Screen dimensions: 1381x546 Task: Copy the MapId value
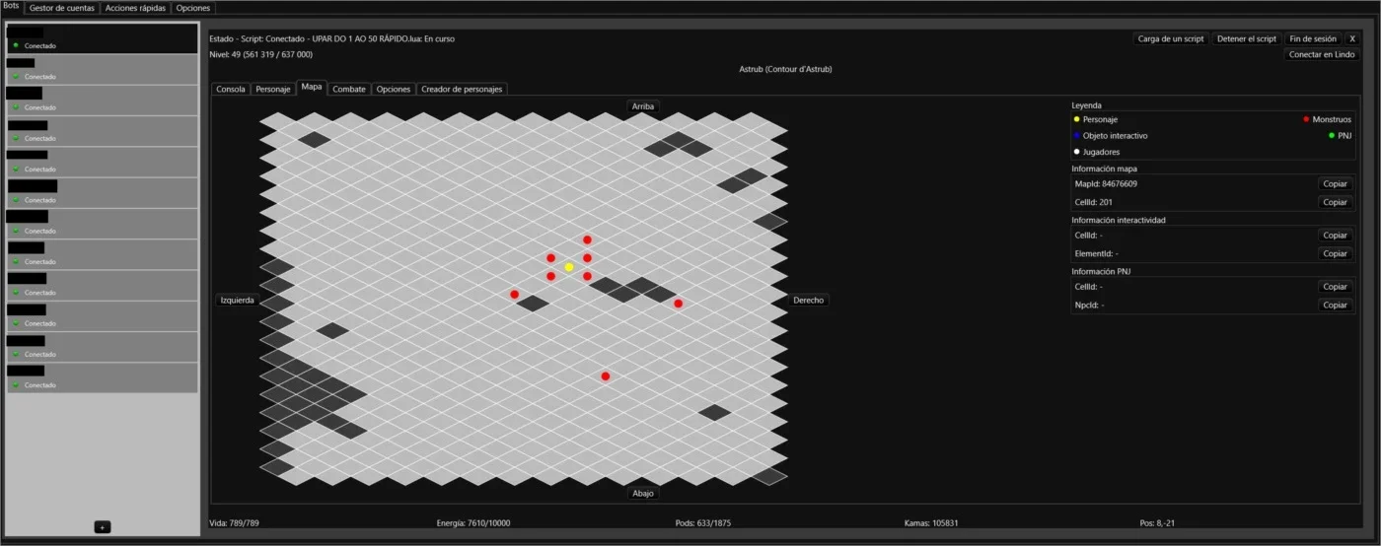point(1335,183)
